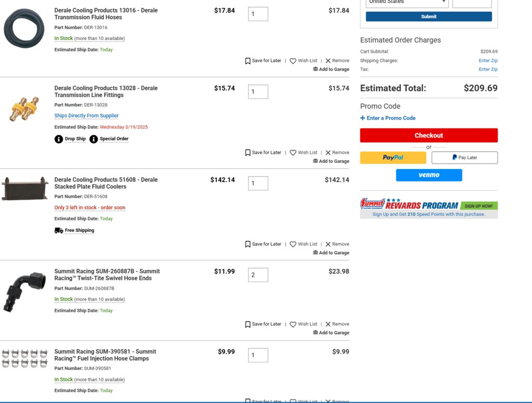Edit quantity field for Twist-Tite Swivel Hose Ends
Image resolution: width=532 pixels, height=403 pixels.
(x=258, y=275)
